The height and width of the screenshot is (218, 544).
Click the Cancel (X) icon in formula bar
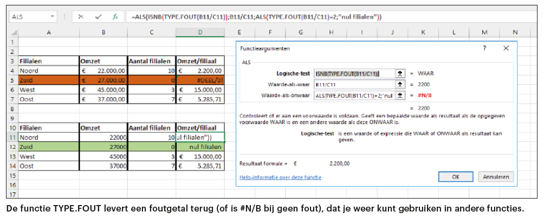click(x=81, y=17)
